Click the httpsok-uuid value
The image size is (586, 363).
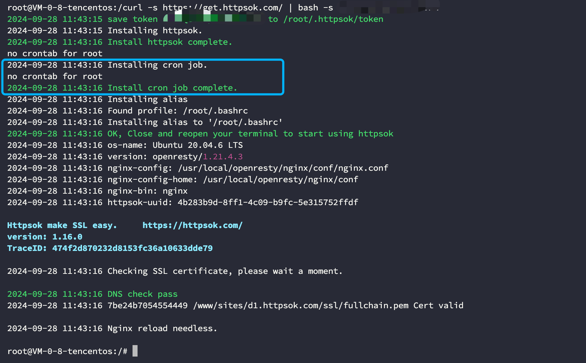268,202
